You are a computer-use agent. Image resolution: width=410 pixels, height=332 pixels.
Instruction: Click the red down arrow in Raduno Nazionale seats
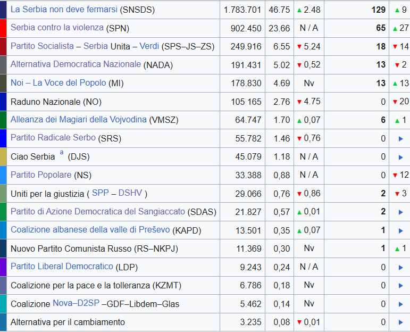(395, 102)
